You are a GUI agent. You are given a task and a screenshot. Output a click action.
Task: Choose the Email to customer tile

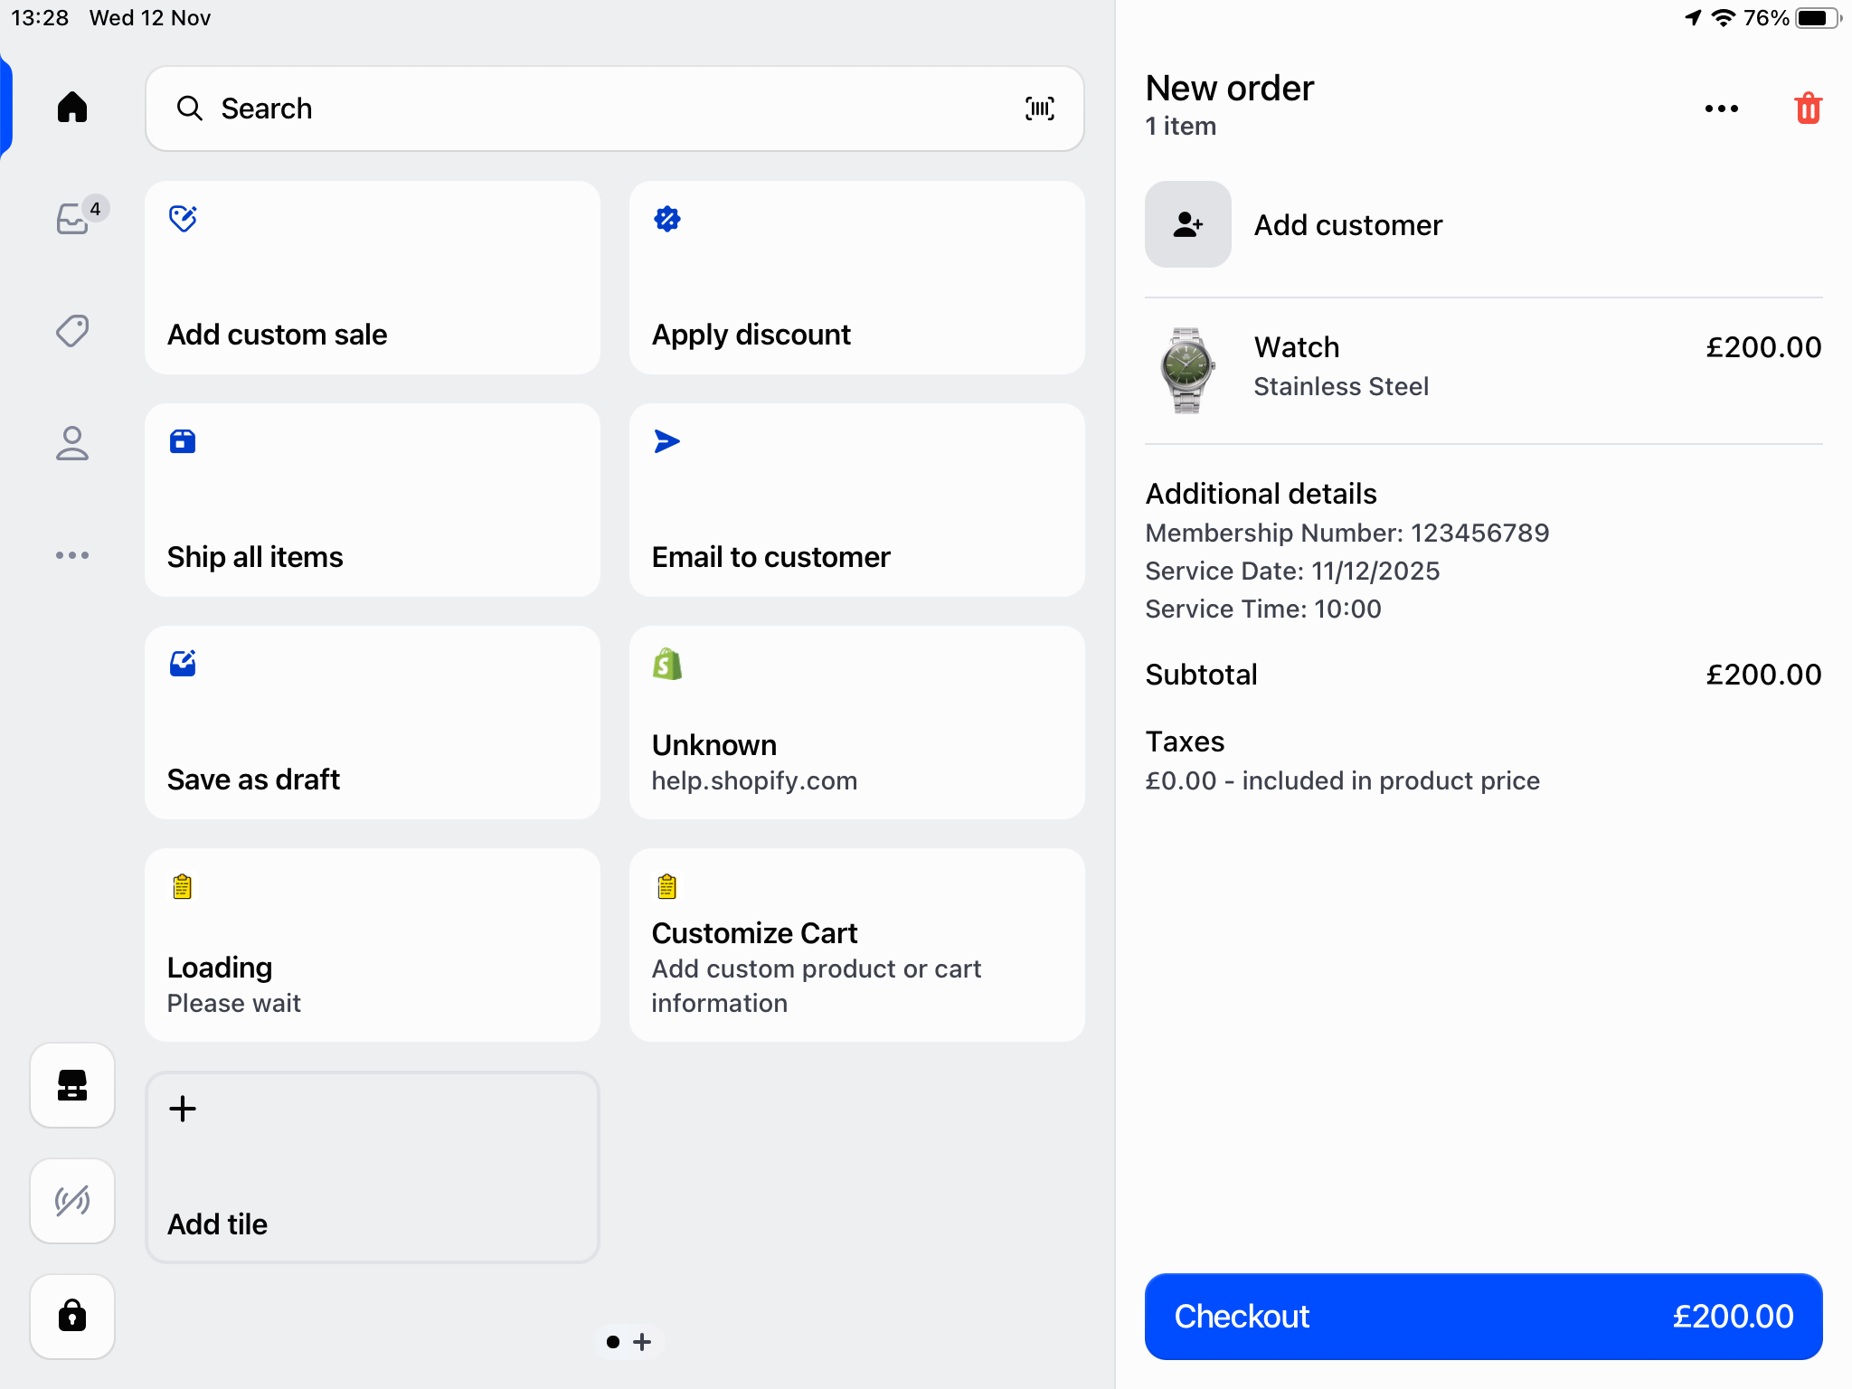tap(855, 500)
